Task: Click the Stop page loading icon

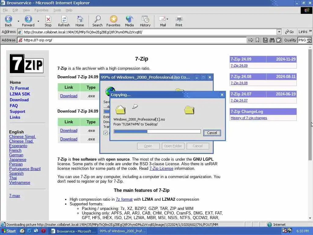Action: tap(48, 19)
